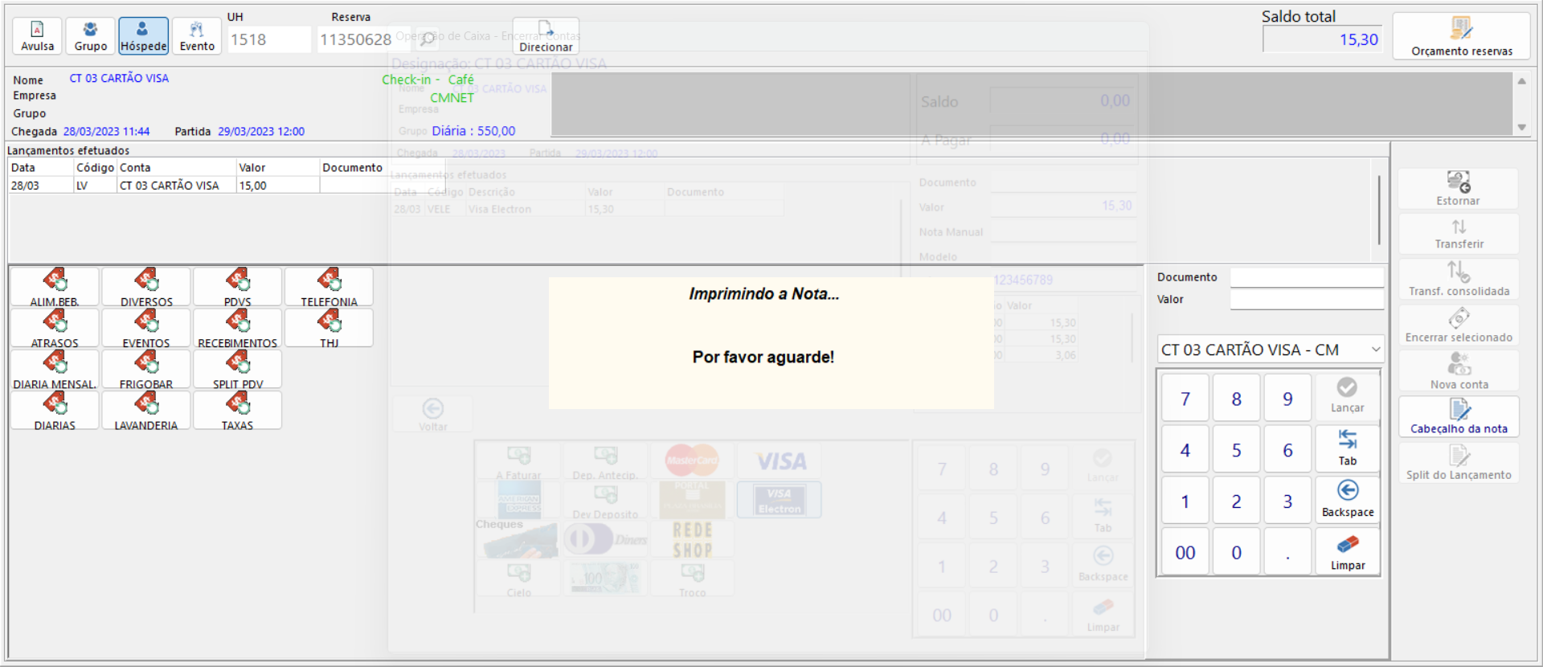This screenshot has width=1543, height=667.
Task: Click the UH field showing 1518
Action: (269, 39)
